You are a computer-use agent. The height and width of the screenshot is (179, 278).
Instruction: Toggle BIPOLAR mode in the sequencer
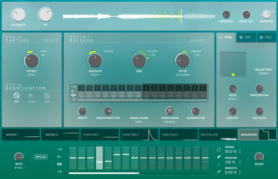pyautogui.click(x=40, y=157)
